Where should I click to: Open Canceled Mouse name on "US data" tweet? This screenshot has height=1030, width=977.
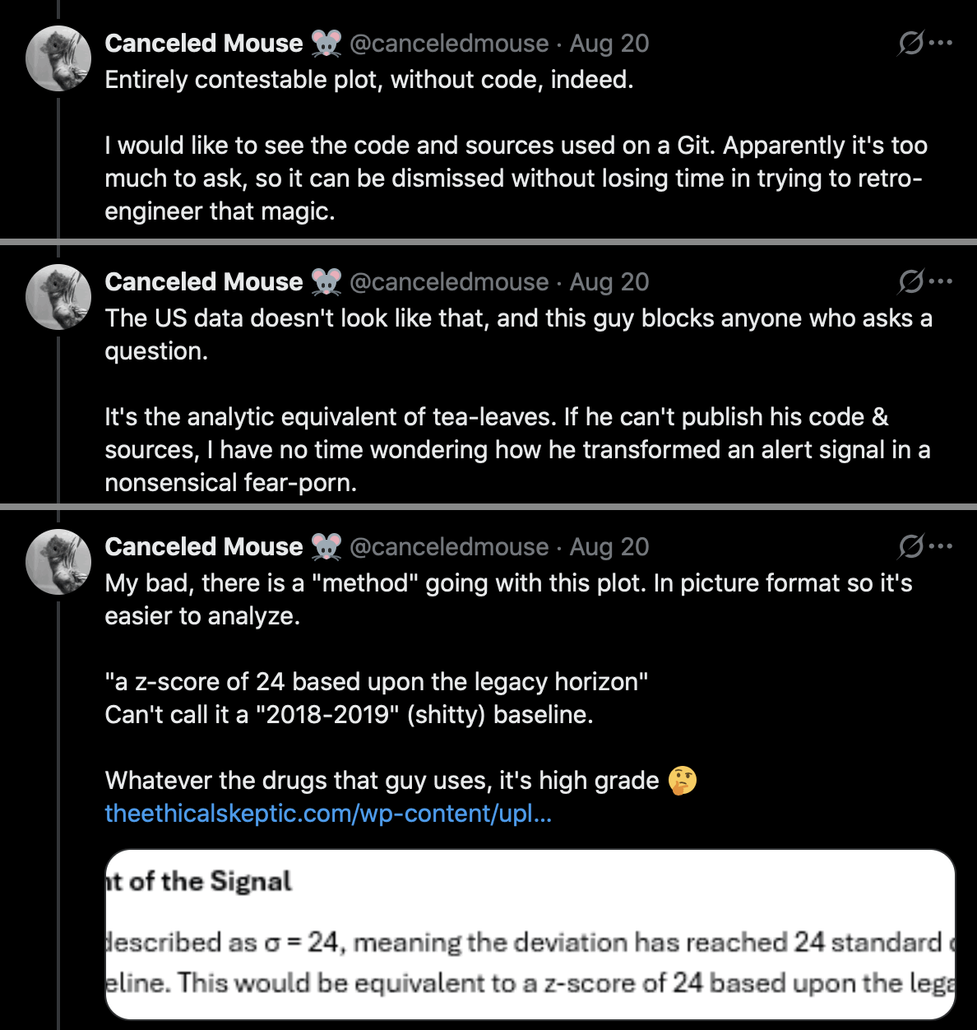[x=204, y=281]
